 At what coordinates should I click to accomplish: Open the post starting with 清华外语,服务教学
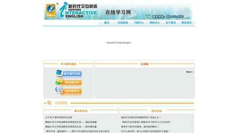77,132
